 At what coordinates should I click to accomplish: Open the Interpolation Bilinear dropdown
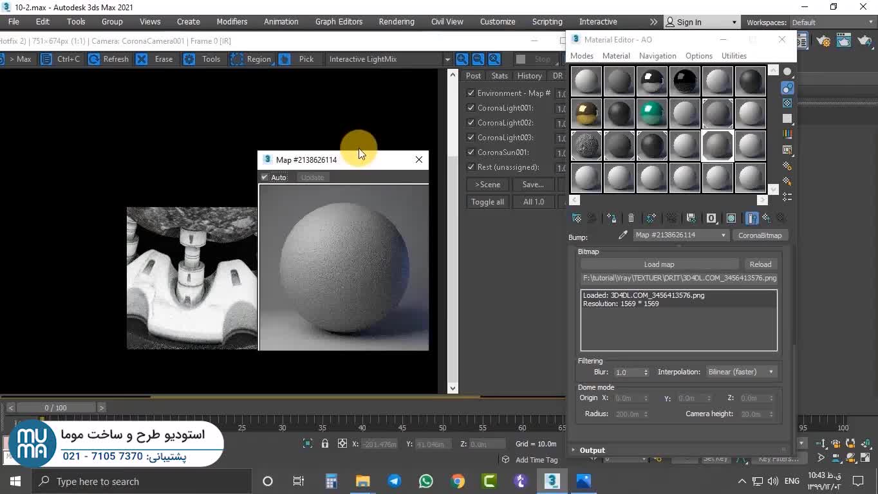point(740,372)
